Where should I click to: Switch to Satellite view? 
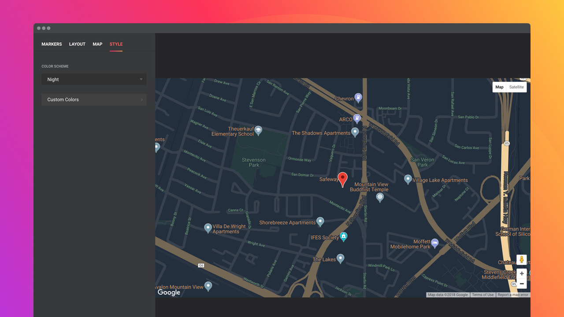[516, 87]
